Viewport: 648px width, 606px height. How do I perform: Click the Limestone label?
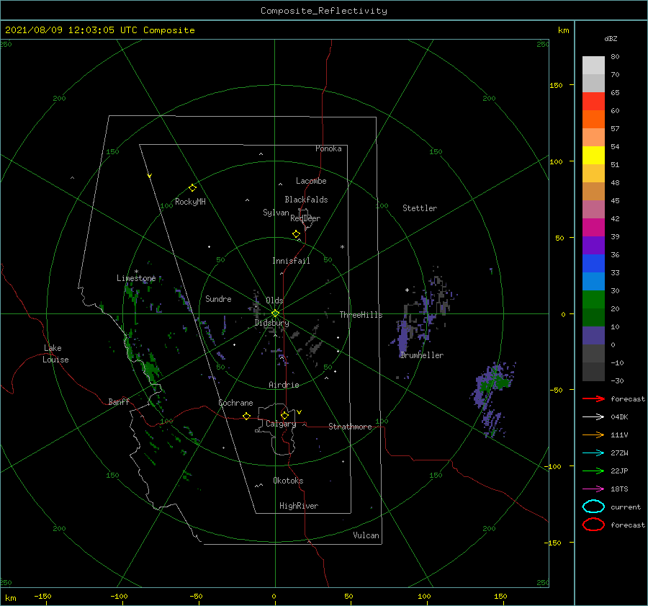click(x=136, y=278)
